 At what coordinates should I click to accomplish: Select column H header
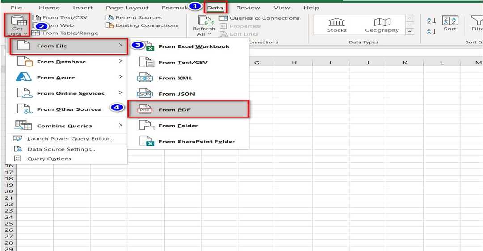pyautogui.click(x=294, y=63)
